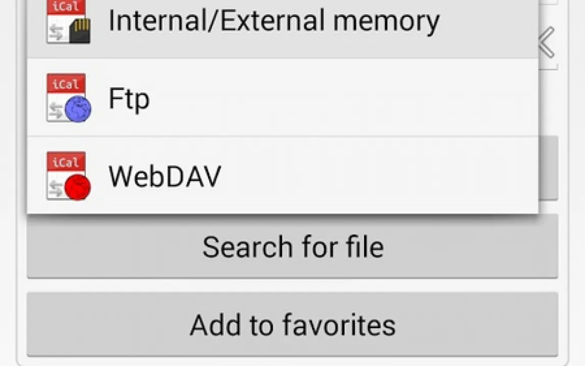Tap the blue globe on Ftp icon

click(79, 109)
